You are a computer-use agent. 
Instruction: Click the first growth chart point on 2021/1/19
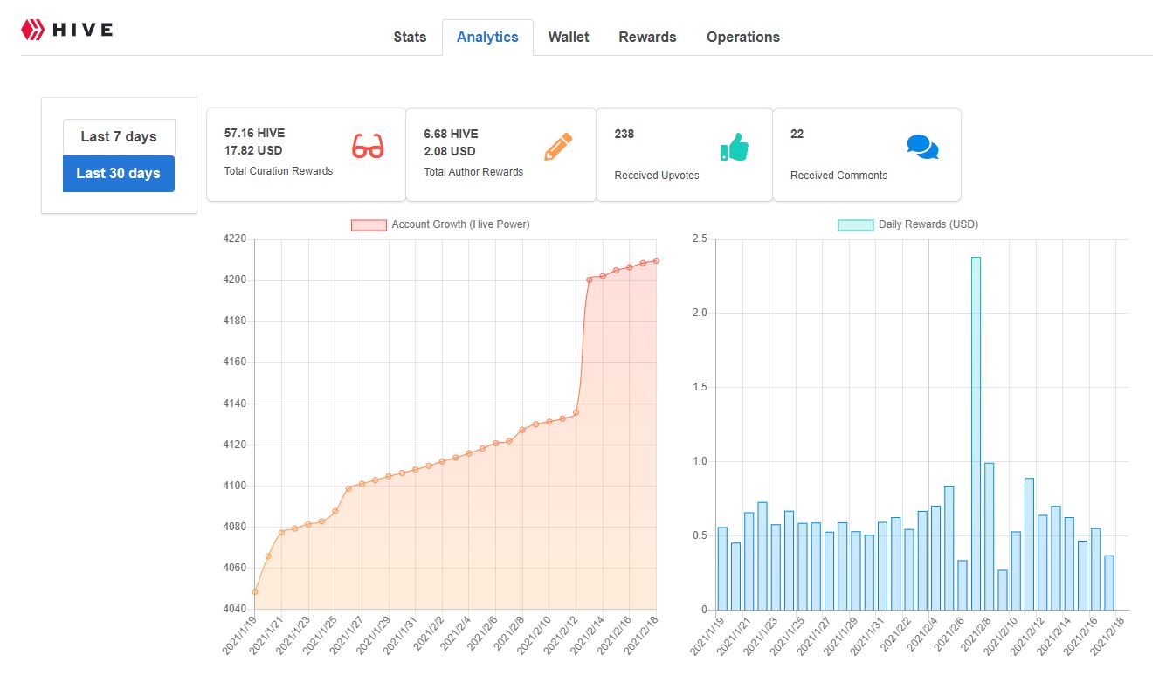[x=255, y=591]
